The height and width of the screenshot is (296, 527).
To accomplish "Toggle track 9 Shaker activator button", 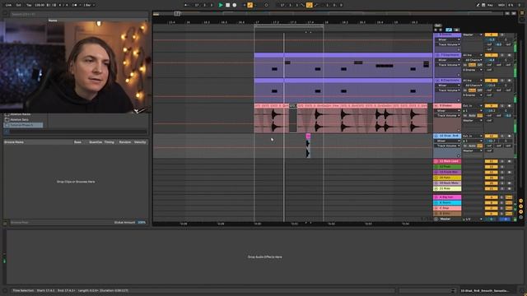I will (x=491, y=106).
